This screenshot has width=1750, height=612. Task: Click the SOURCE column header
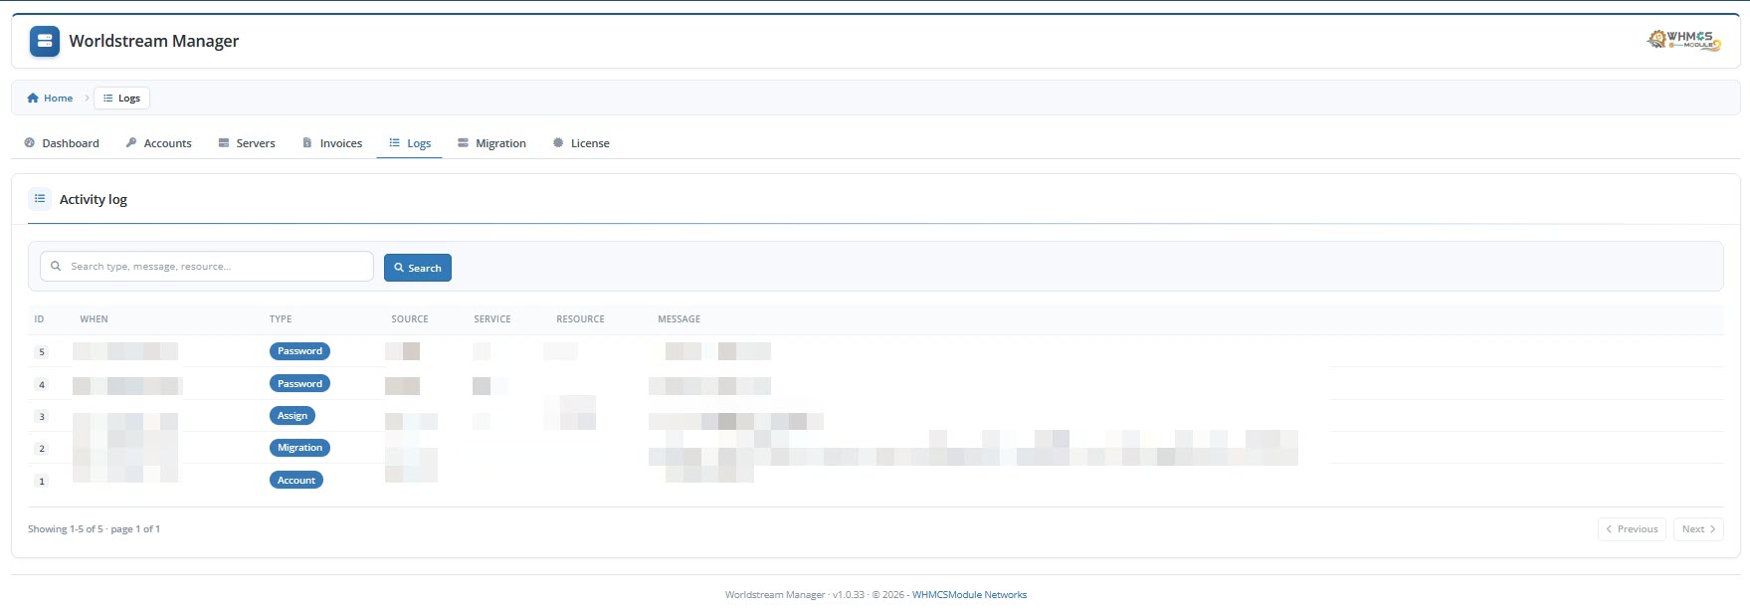click(410, 319)
